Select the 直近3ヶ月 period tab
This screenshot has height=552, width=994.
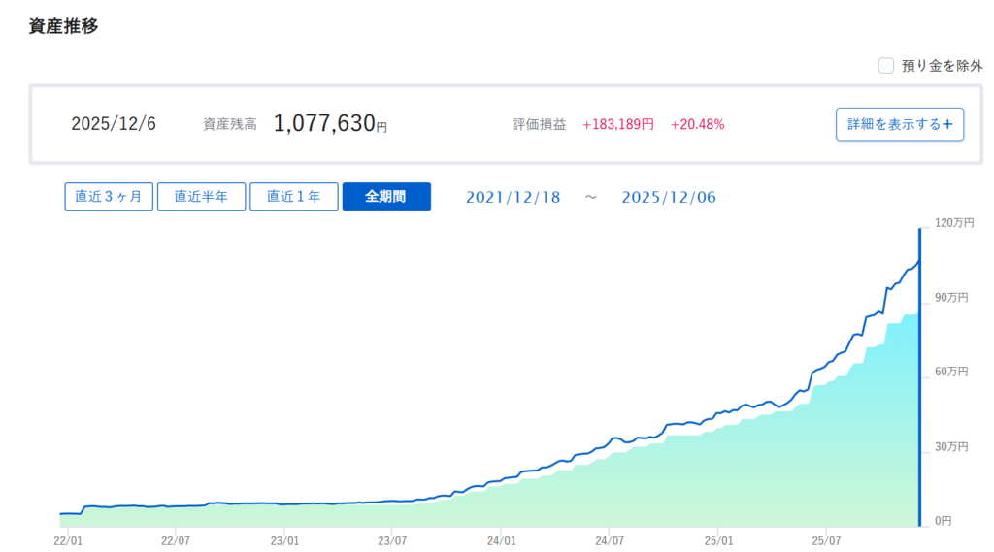[109, 197]
